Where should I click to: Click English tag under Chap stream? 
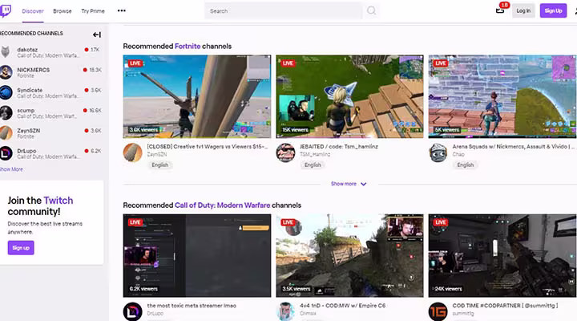[x=466, y=165]
